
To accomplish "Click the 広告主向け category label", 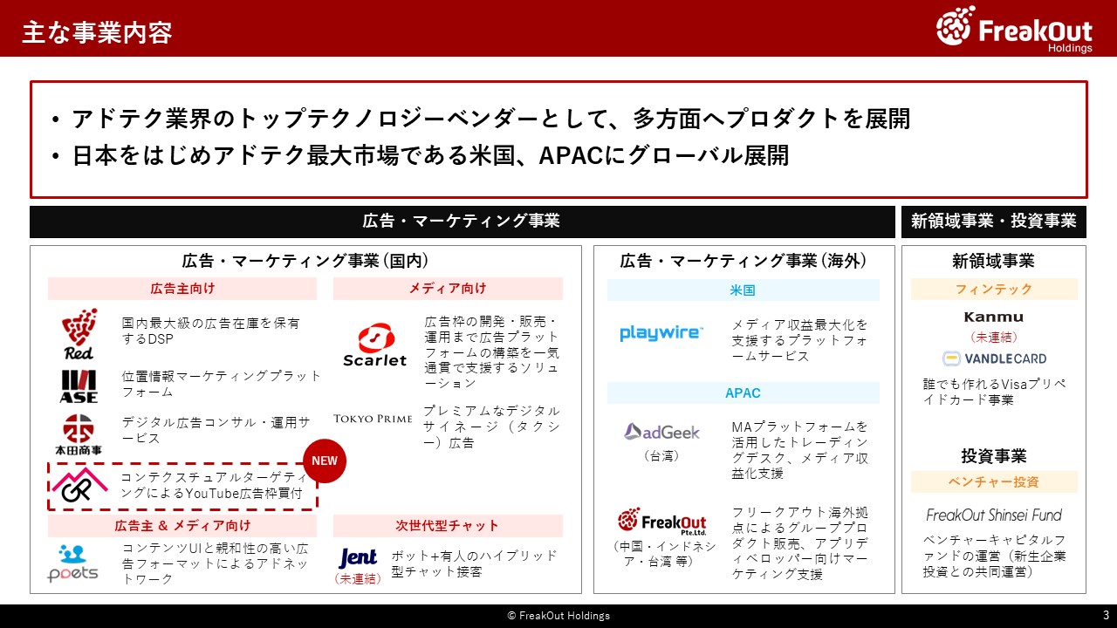I will click(x=182, y=289).
